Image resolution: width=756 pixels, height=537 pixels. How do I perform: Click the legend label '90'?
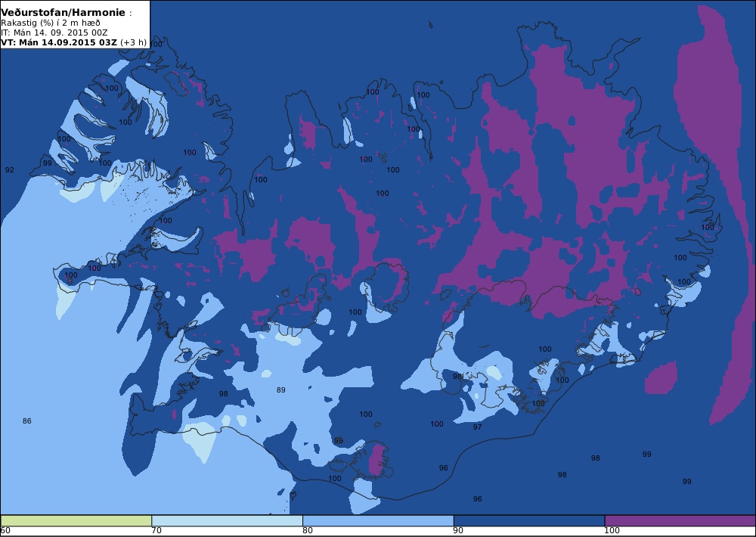click(459, 531)
